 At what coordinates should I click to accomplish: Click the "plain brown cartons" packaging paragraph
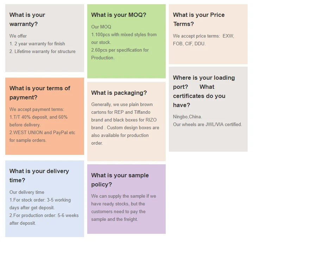[125, 124]
